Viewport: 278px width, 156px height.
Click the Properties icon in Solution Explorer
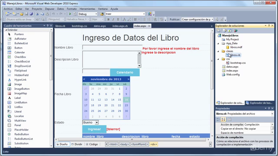pyautogui.click(x=218, y=31)
